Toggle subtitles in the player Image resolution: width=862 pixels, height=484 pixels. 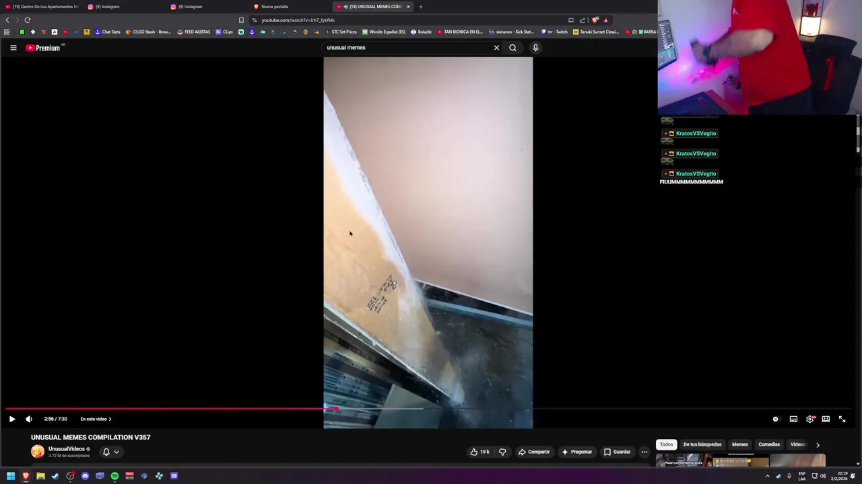point(793,419)
